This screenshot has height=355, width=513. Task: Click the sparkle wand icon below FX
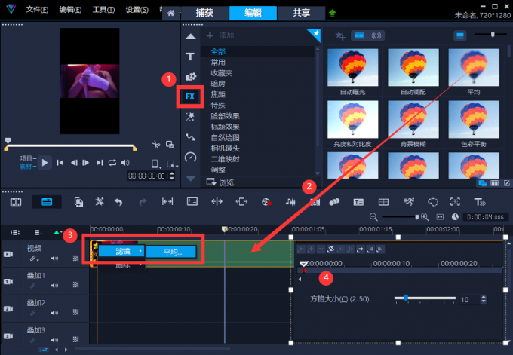coord(190,117)
